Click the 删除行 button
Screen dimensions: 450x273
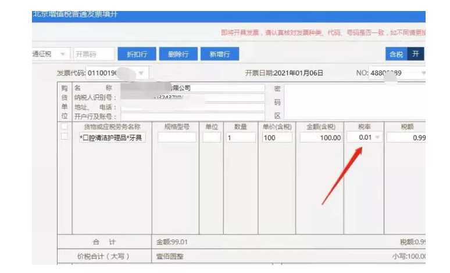(178, 54)
